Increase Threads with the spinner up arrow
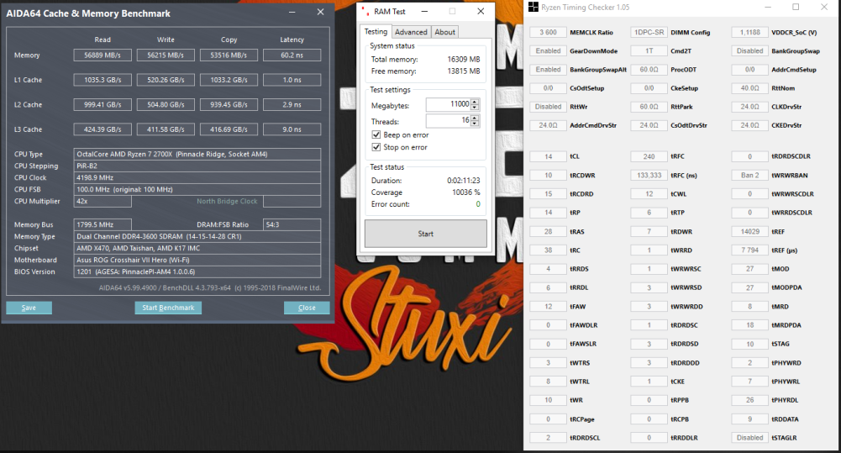The height and width of the screenshot is (453, 841). click(x=475, y=118)
